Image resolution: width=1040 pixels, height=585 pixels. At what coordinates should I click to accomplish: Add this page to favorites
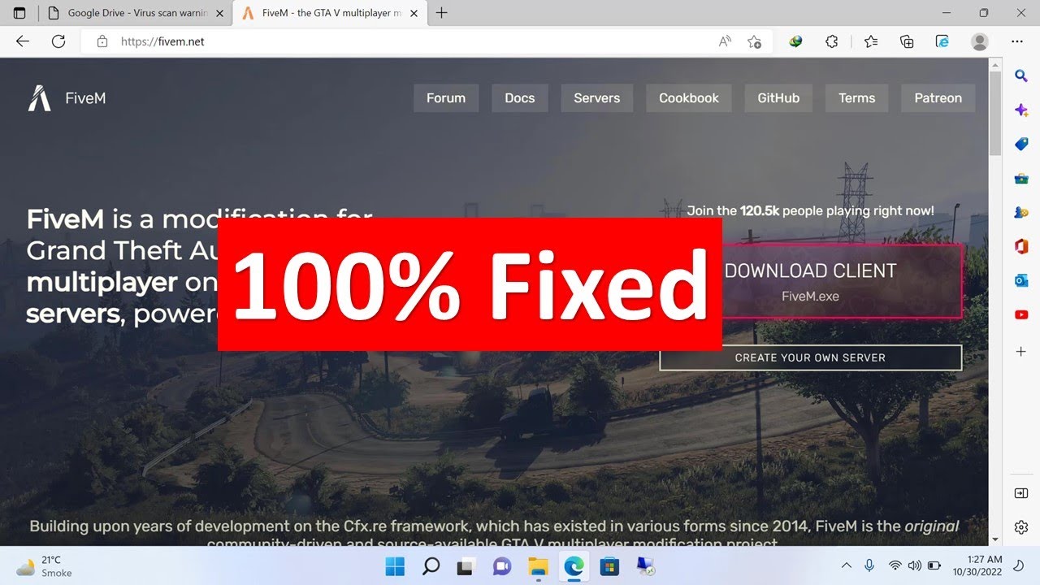754,41
